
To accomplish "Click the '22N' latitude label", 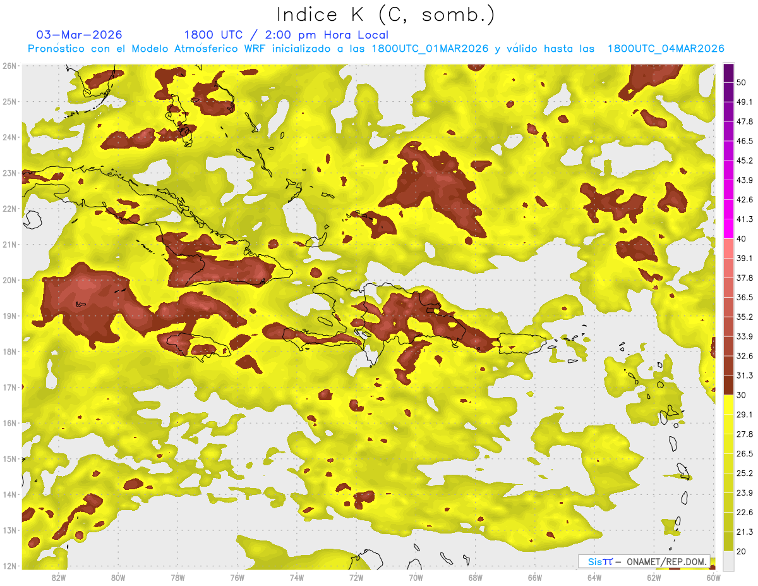I will pos(9,208).
